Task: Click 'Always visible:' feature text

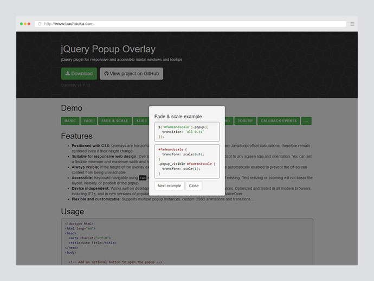Action: (x=85, y=167)
